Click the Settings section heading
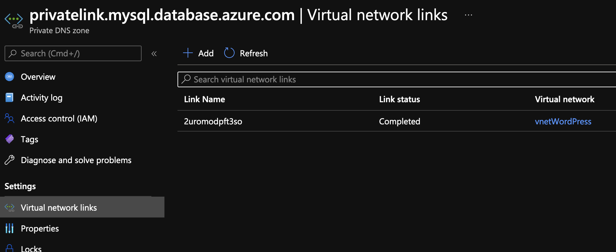The width and height of the screenshot is (616, 252). click(x=20, y=186)
